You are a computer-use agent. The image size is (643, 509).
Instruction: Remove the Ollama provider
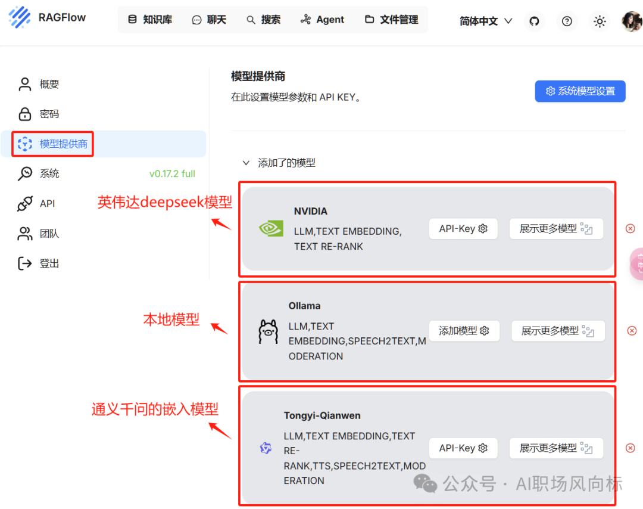632,331
